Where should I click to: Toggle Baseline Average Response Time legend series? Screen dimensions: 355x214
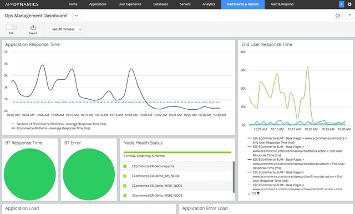pyautogui.click(x=59, y=124)
